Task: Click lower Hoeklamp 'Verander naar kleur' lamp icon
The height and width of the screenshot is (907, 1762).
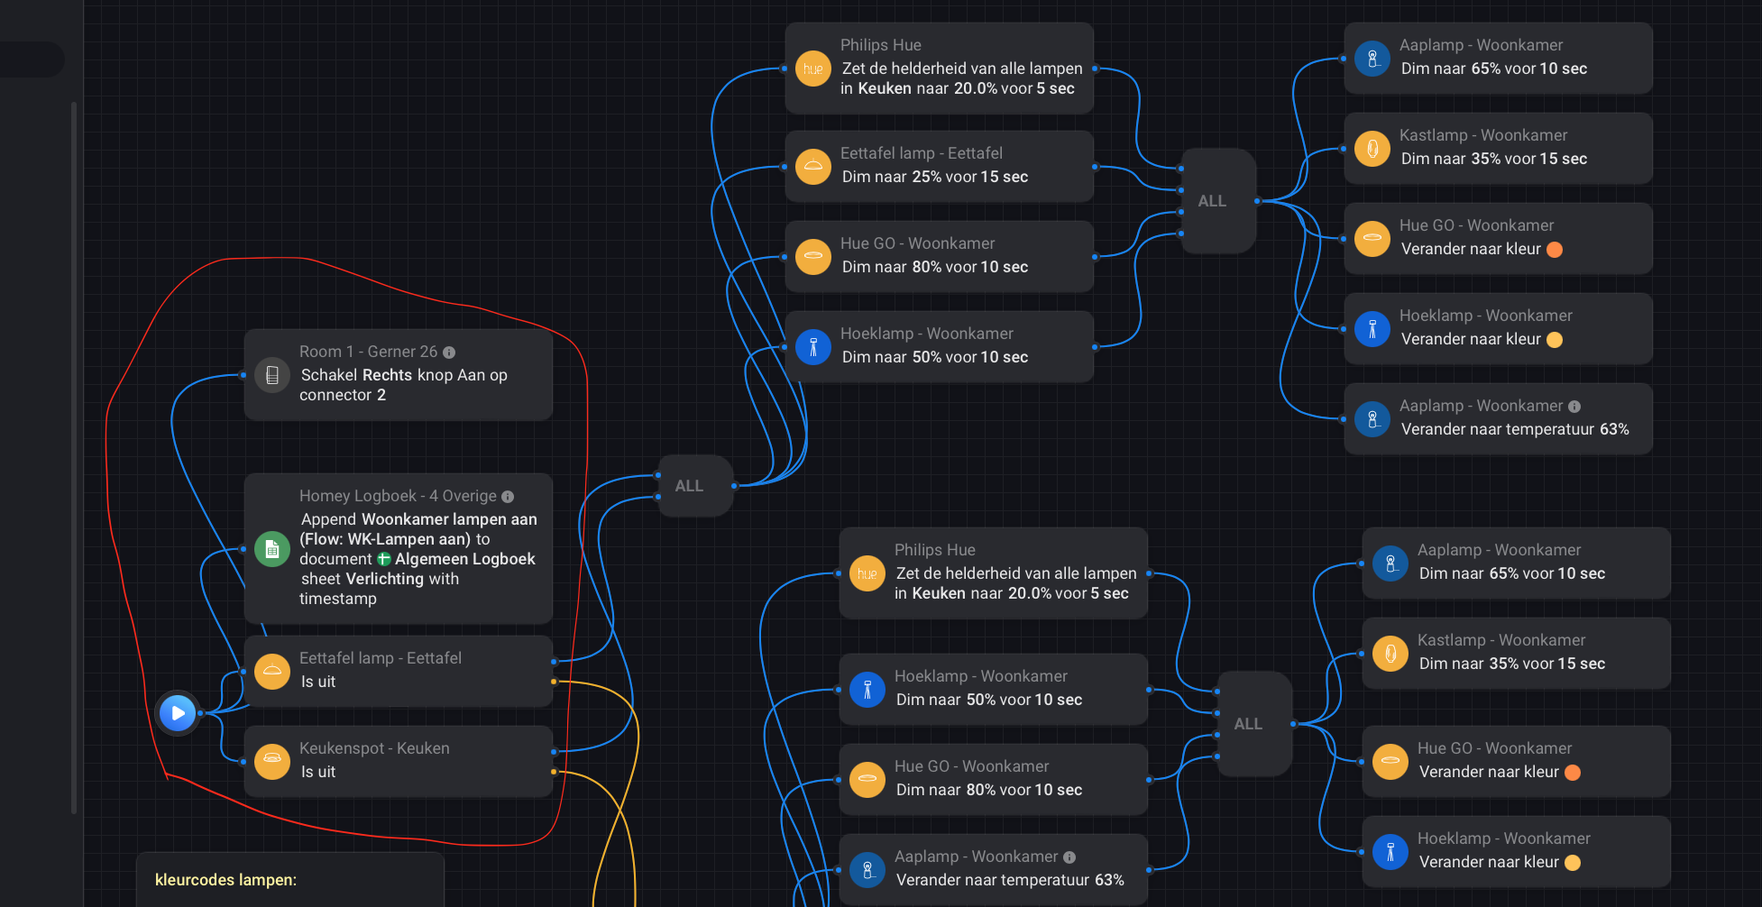Action: (x=1390, y=852)
